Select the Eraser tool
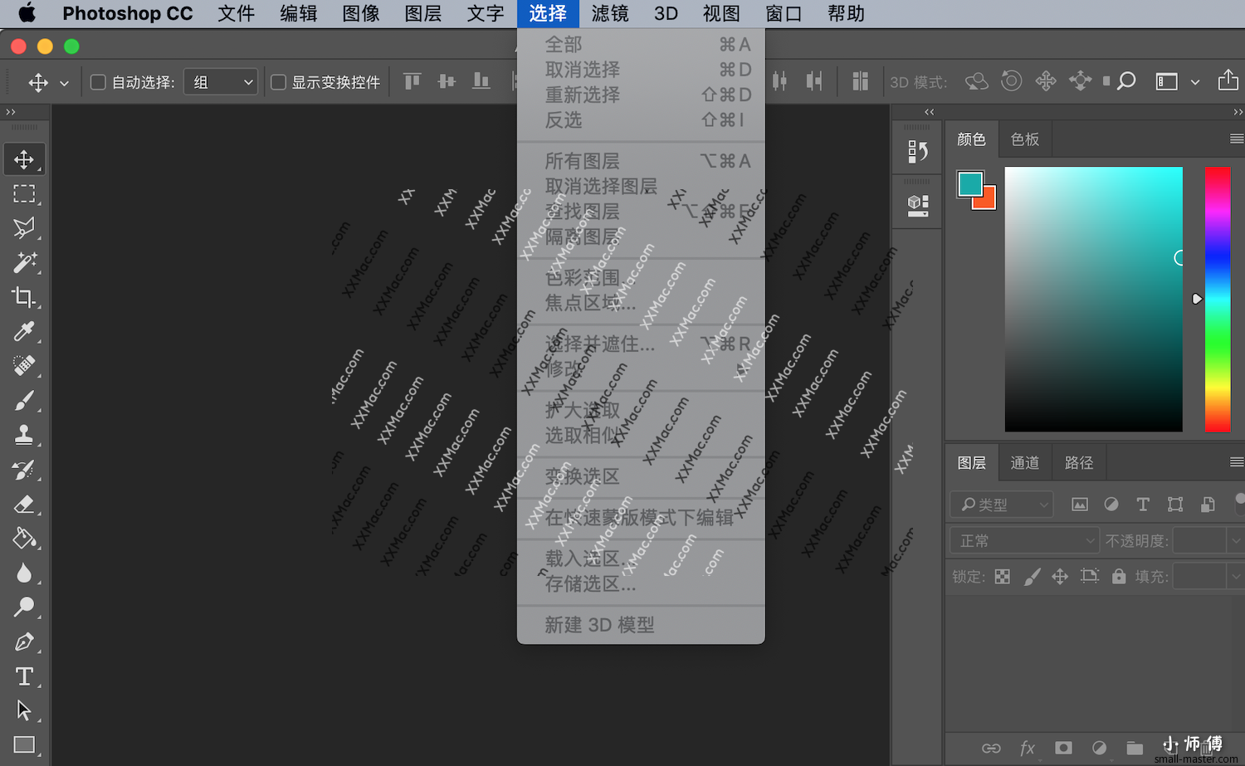This screenshot has height=766, width=1245. (x=24, y=504)
